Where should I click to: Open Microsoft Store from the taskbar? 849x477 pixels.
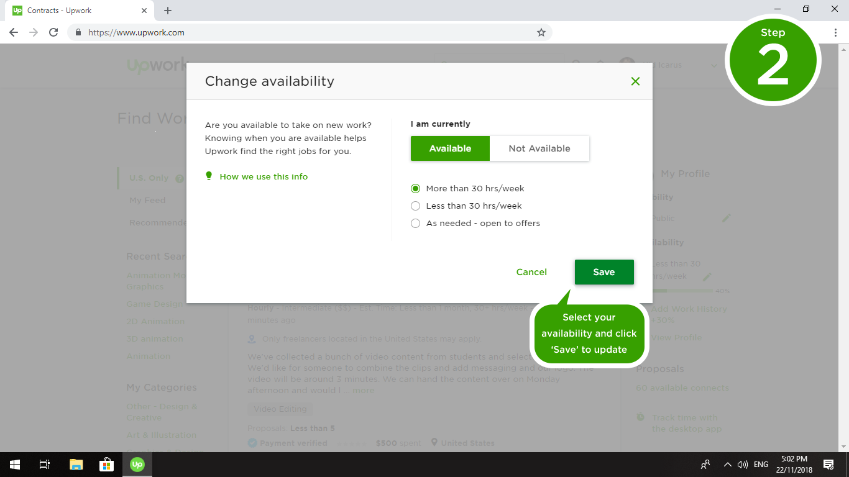[x=106, y=465]
